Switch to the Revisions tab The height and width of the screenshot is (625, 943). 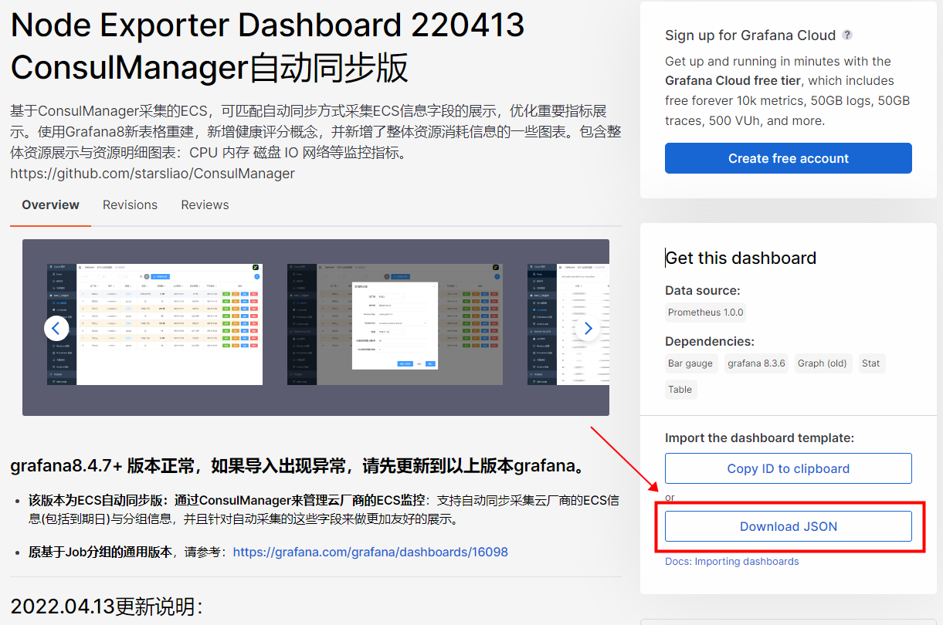(x=130, y=205)
